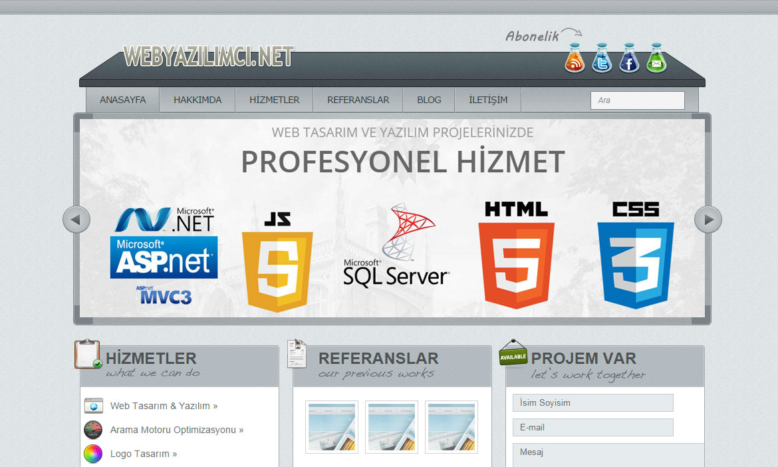Viewport: 778px width, 467px height.
Task: Focus the E-mail input field
Action: point(593,427)
